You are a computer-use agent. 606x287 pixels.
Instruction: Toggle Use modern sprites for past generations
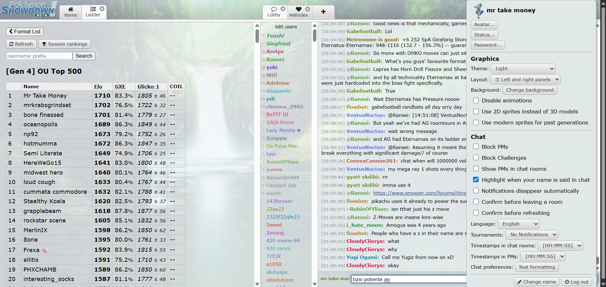coord(476,123)
